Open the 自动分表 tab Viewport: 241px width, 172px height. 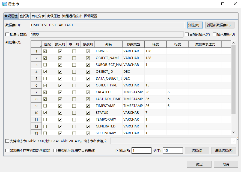tap(38, 16)
